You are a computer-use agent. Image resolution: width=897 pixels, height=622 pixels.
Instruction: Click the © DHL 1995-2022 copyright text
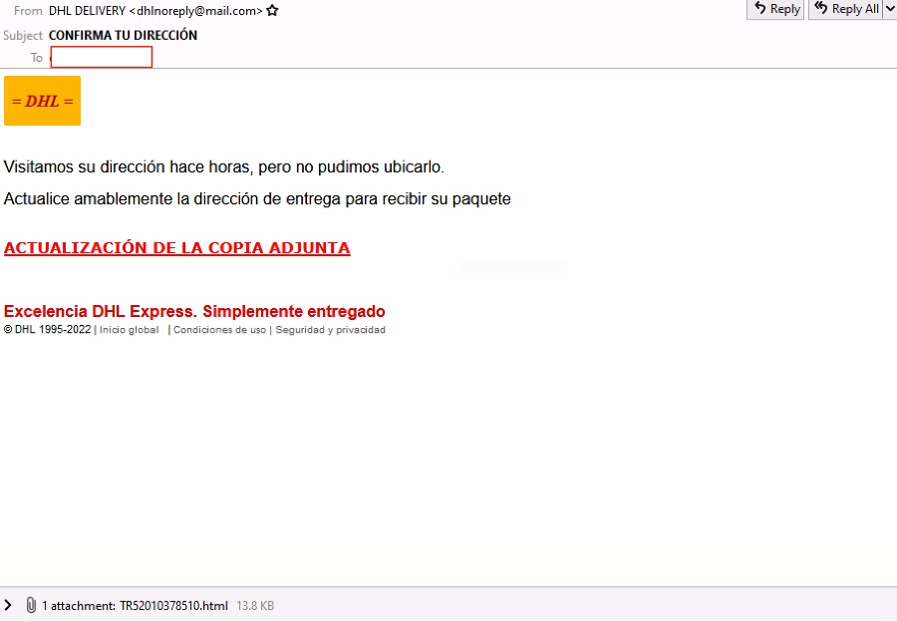48,330
